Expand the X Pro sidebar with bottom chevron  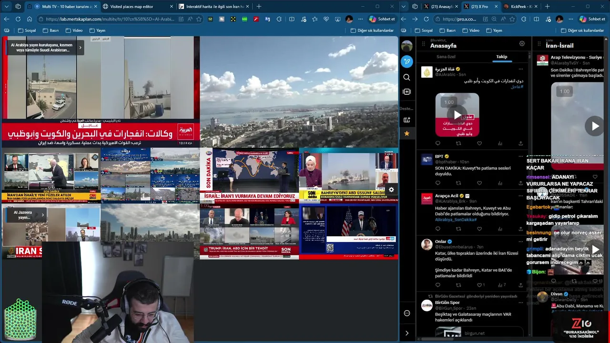point(407,333)
